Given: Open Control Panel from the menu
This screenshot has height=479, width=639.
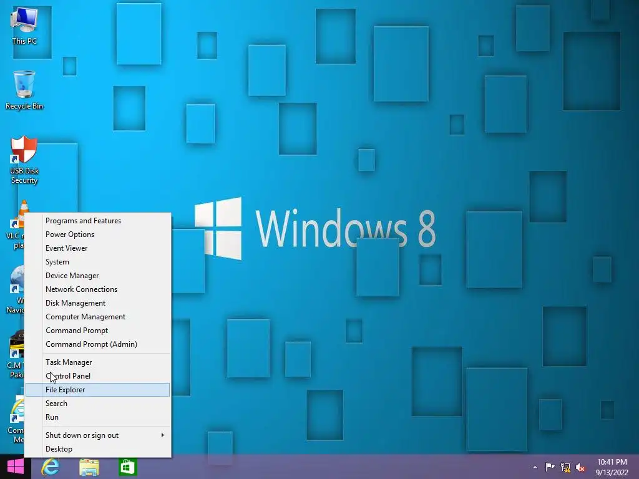Looking at the screenshot, I should click(98, 376).
